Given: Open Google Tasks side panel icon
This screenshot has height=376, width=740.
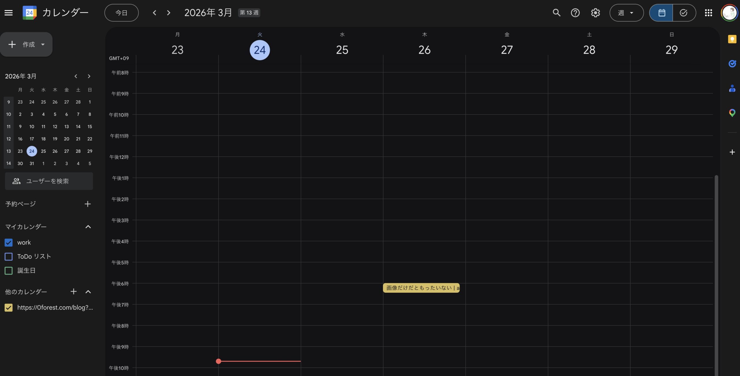Looking at the screenshot, I should (x=732, y=64).
